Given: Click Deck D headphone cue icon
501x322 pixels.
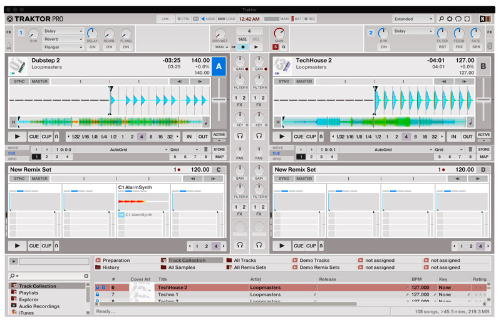Looking at the screenshot, I should click(x=259, y=245).
